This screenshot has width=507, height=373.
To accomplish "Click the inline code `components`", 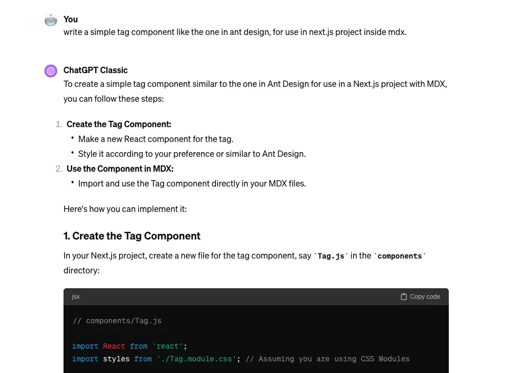I will click(400, 256).
